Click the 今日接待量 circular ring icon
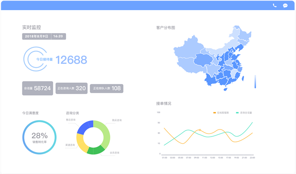This screenshot has height=174, width=296. pos(35,59)
